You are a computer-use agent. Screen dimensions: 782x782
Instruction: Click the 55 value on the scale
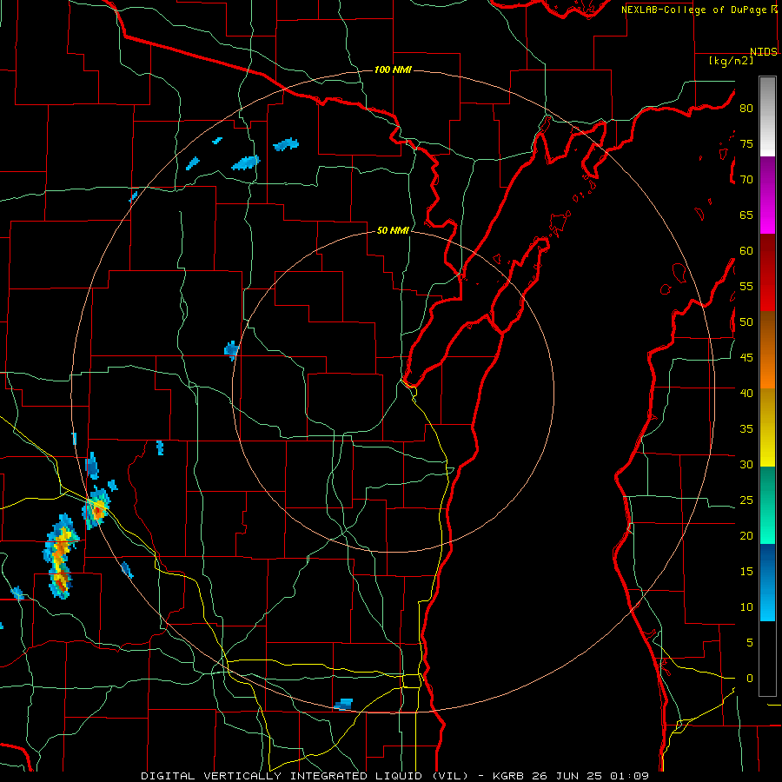tap(746, 287)
